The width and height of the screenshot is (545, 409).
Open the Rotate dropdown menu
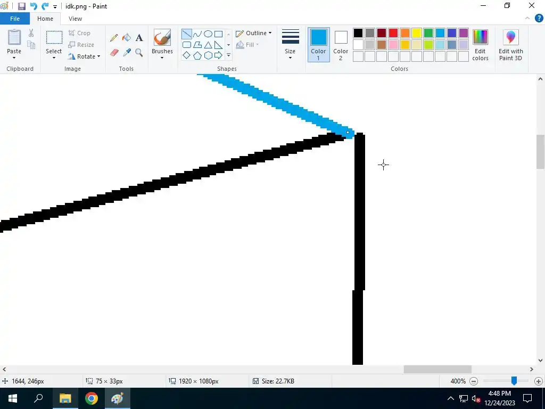(x=85, y=56)
